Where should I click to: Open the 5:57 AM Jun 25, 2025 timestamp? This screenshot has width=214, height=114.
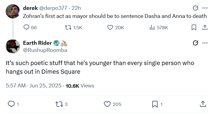(x=34, y=86)
